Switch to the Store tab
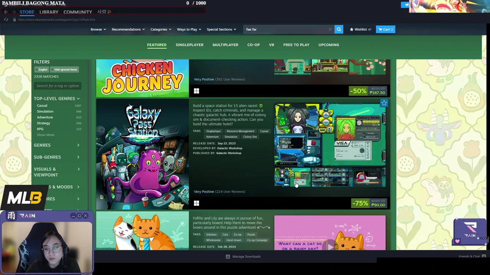The width and height of the screenshot is (490, 275). point(27,12)
